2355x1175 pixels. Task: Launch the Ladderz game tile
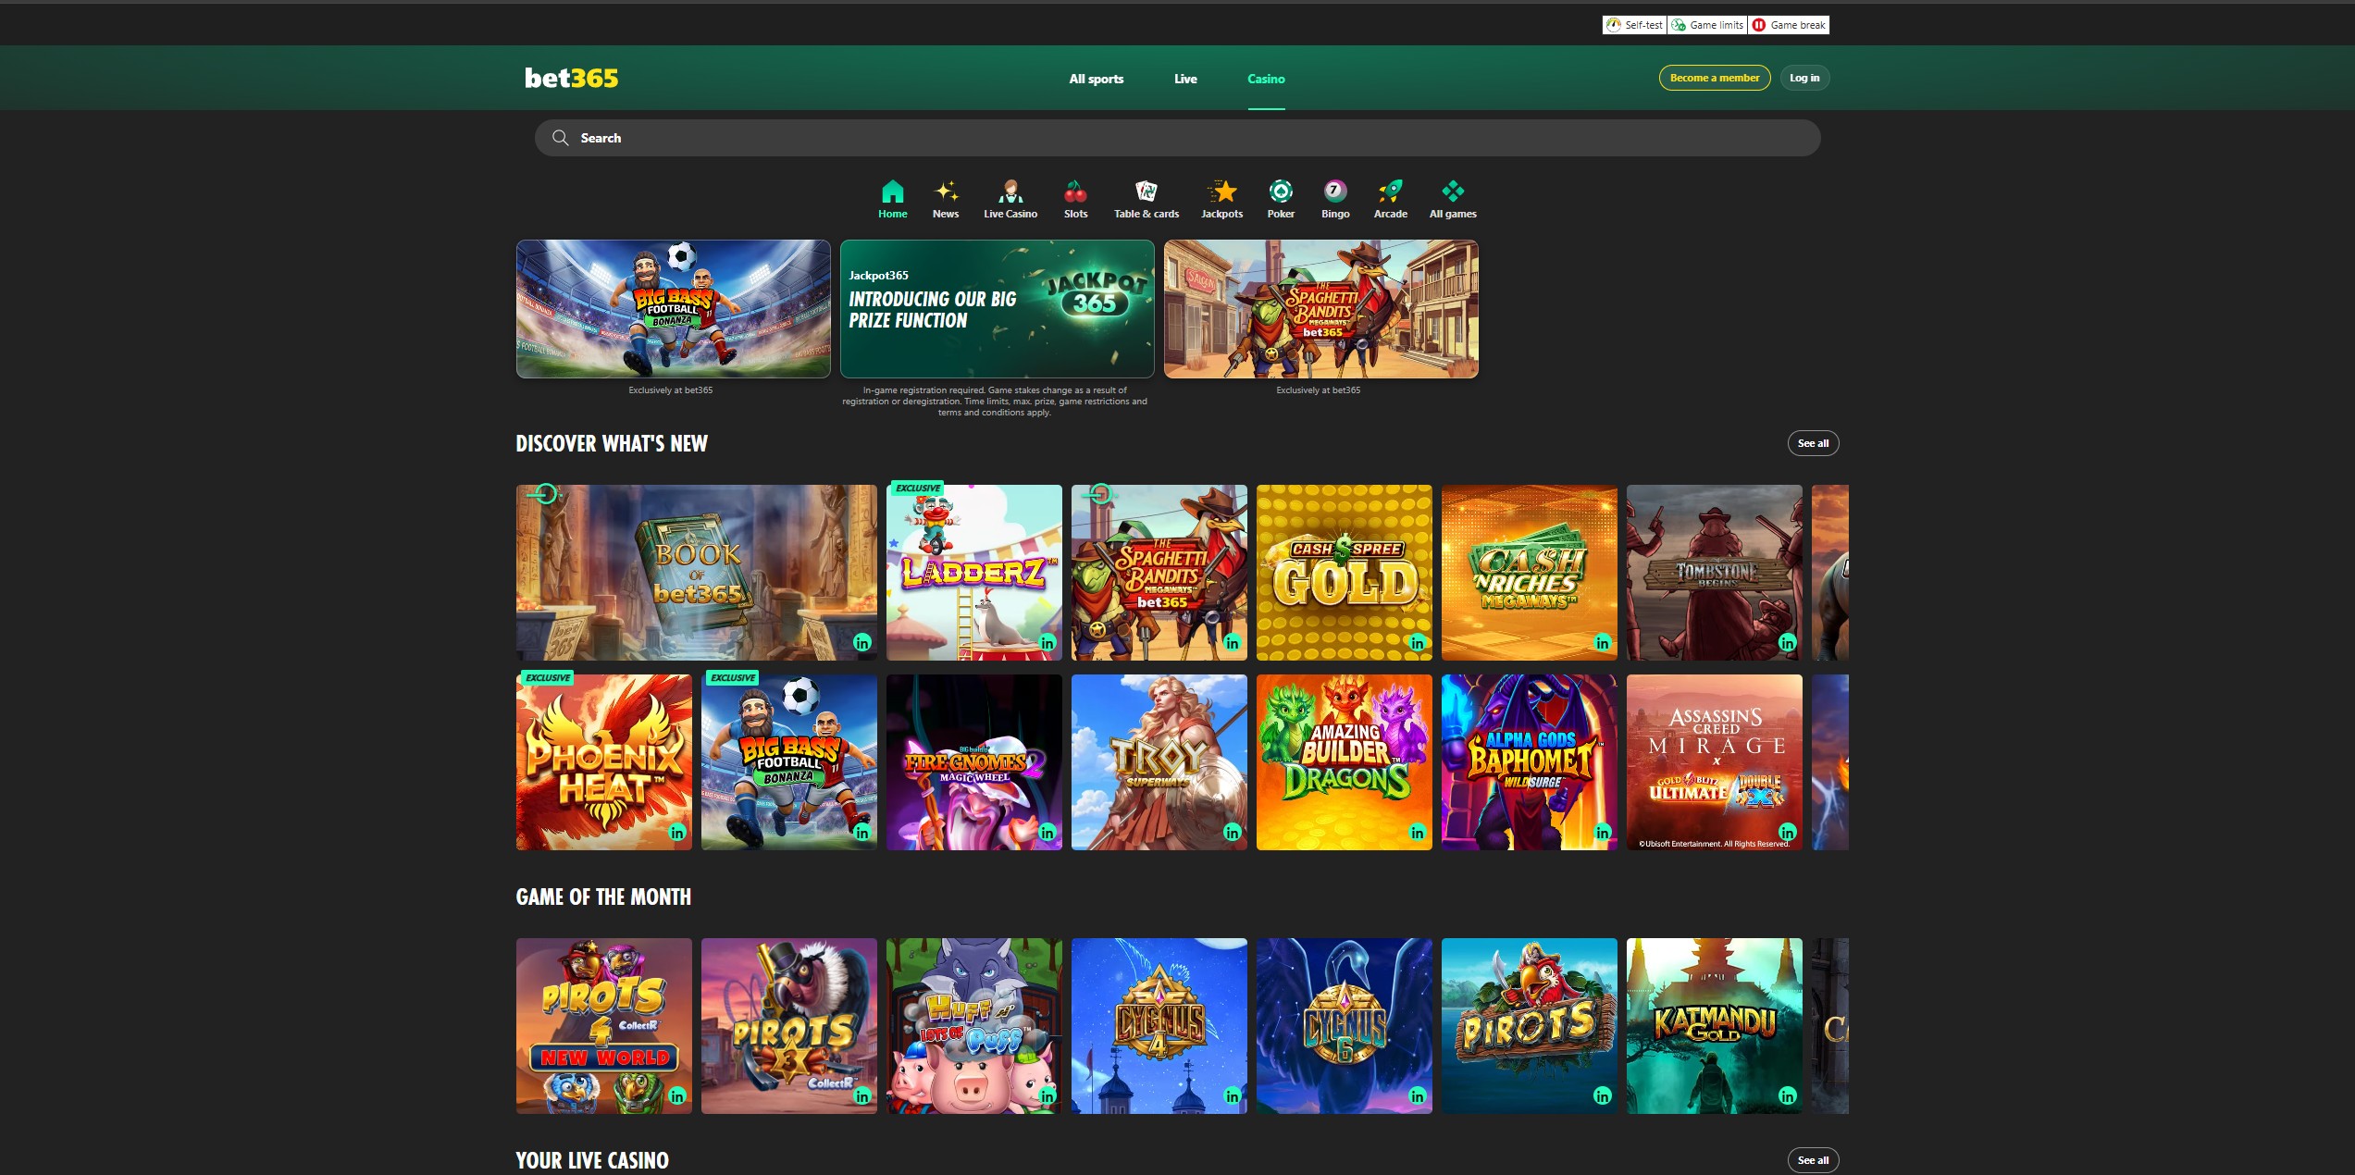pyautogui.click(x=973, y=573)
